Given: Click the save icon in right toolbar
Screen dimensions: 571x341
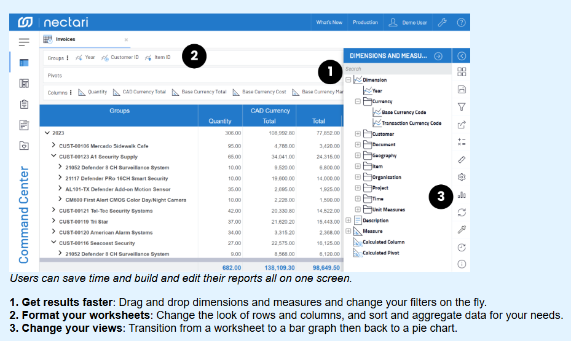Looking at the screenshot, I should pos(462,90).
